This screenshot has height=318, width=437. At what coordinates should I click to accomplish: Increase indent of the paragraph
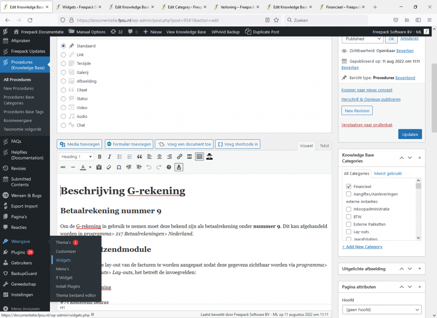coord(139,168)
